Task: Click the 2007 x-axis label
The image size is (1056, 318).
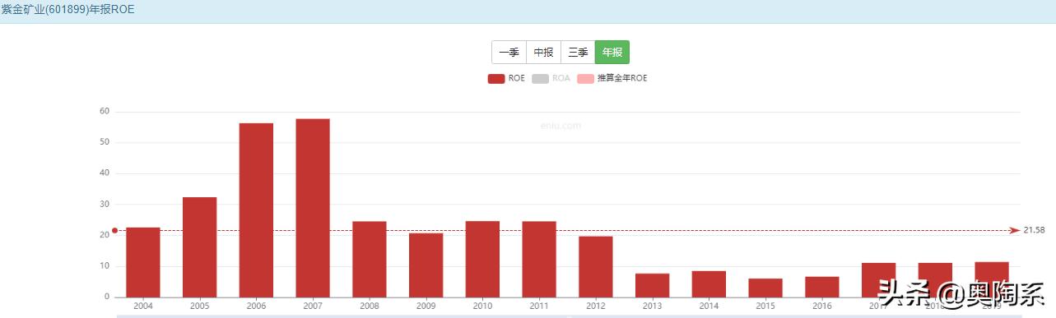Action: pos(313,306)
